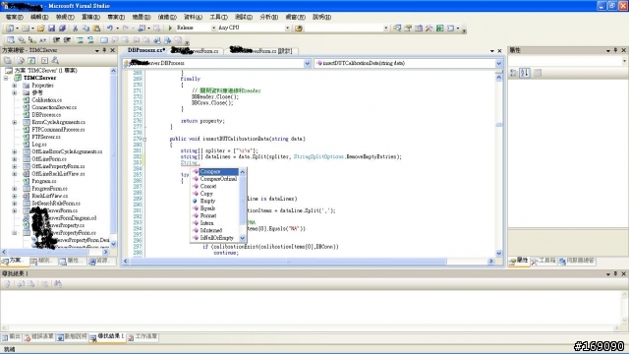Open class dropdown showing DBProcess
This screenshot has width=629, height=354.
point(308,63)
